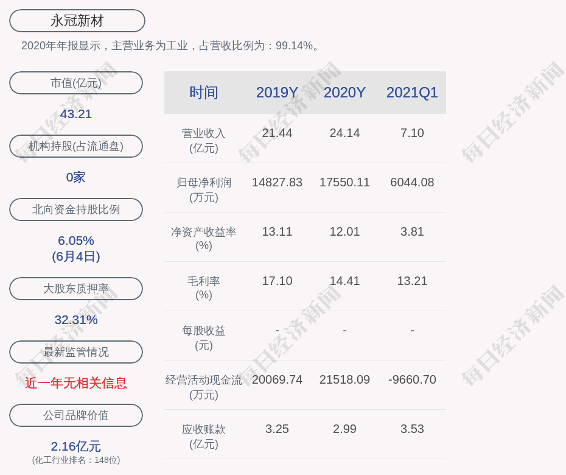Click the 时间 table header cell

pos(204,93)
